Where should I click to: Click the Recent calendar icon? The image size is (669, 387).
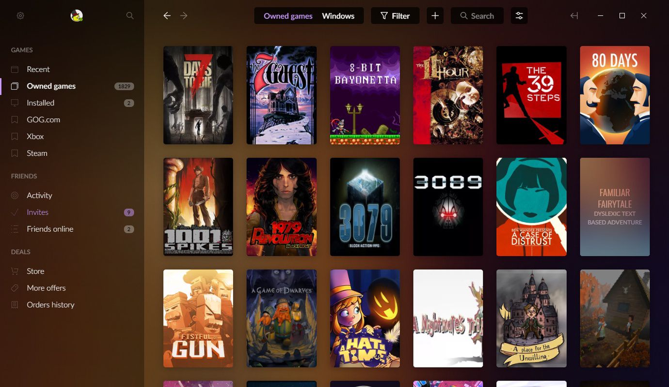15,69
